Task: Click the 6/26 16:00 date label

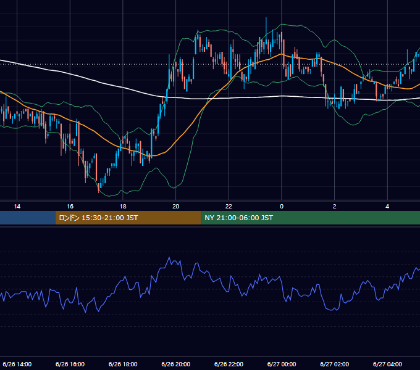Action: tap(70, 364)
